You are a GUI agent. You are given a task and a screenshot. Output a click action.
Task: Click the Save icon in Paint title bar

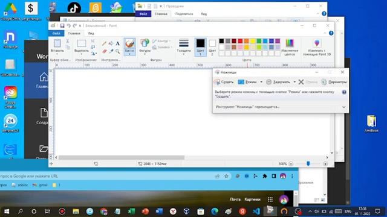(x=62, y=25)
